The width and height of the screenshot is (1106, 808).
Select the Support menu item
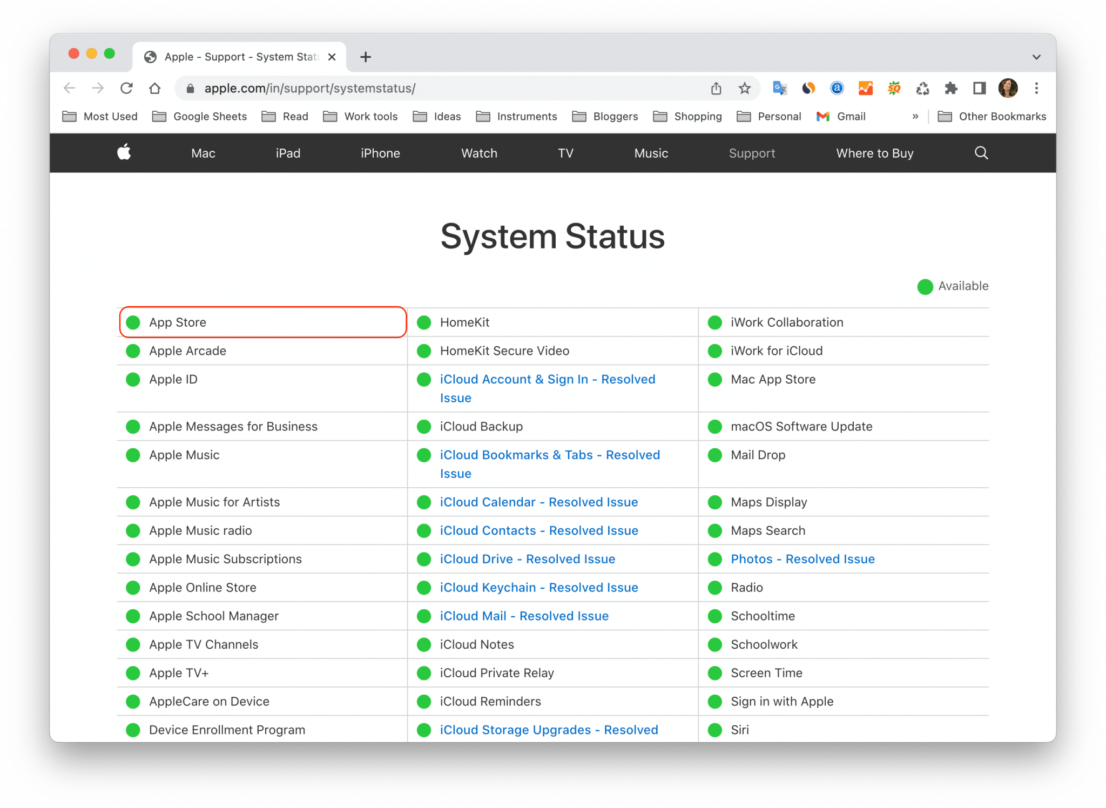point(751,153)
